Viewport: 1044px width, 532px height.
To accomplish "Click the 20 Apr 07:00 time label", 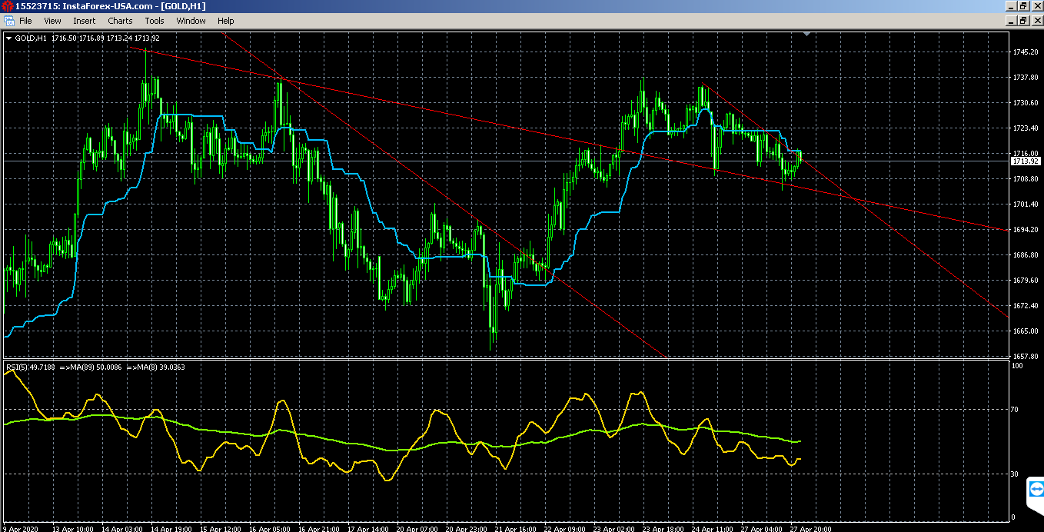I will (418, 529).
